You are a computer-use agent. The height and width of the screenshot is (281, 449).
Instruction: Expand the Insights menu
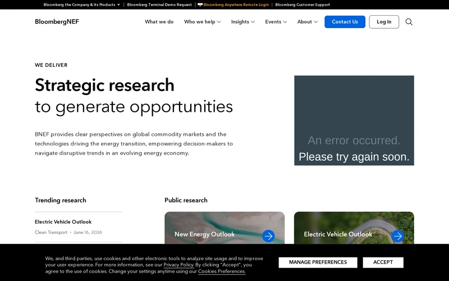pos(243,22)
